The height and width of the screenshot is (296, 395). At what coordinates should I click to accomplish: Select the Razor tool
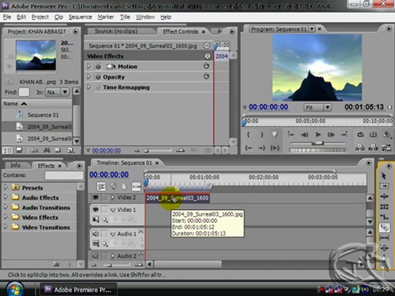pos(383,227)
